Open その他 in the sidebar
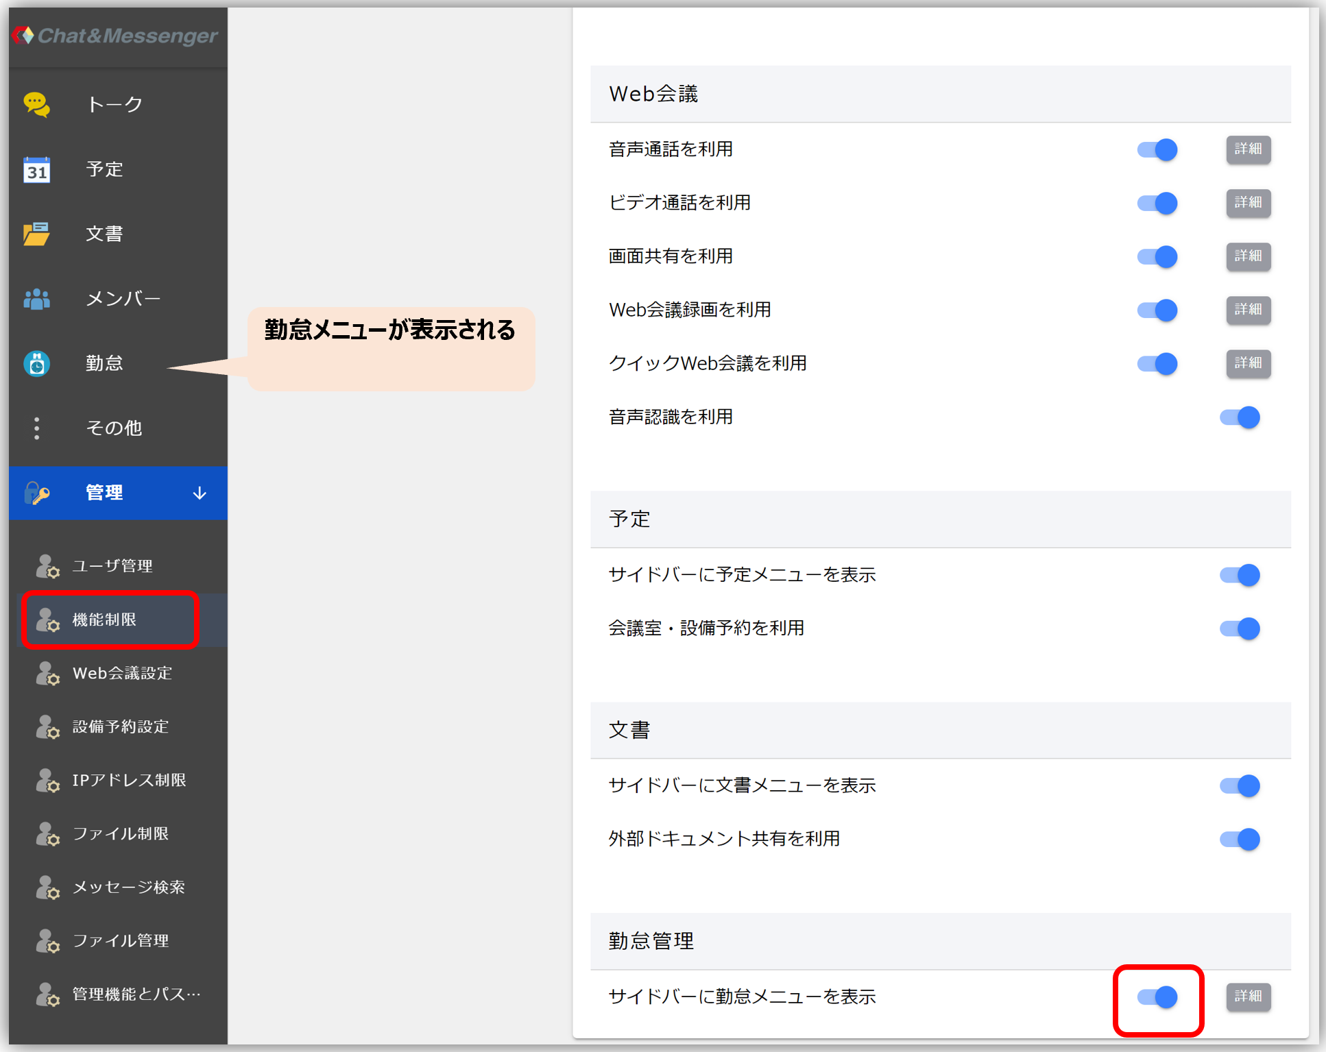 click(118, 428)
